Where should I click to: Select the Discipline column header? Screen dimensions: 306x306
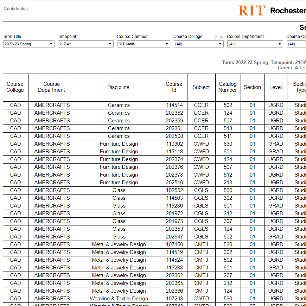click(119, 87)
